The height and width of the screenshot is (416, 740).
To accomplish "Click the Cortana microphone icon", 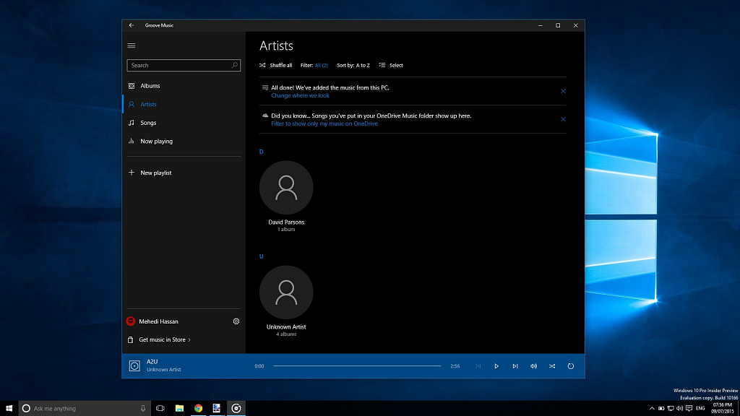I will 143,409.
